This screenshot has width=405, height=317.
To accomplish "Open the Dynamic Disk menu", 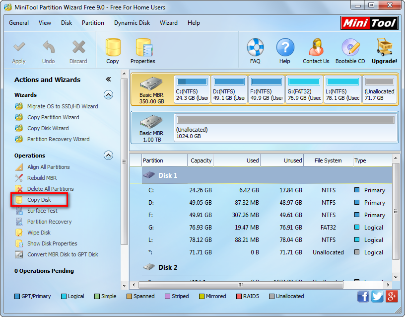I will [x=132, y=23].
